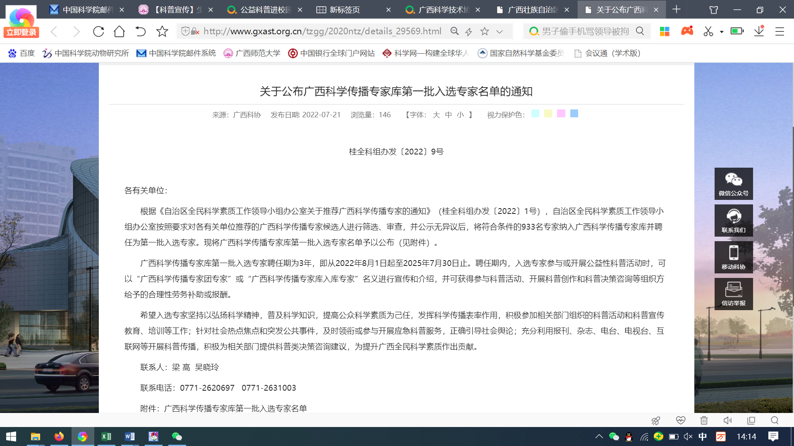Set font size to large (大)
This screenshot has height=446, width=794.
click(x=436, y=115)
